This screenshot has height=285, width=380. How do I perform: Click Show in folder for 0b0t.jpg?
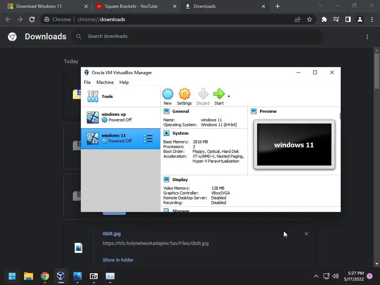tap(118, 260)
